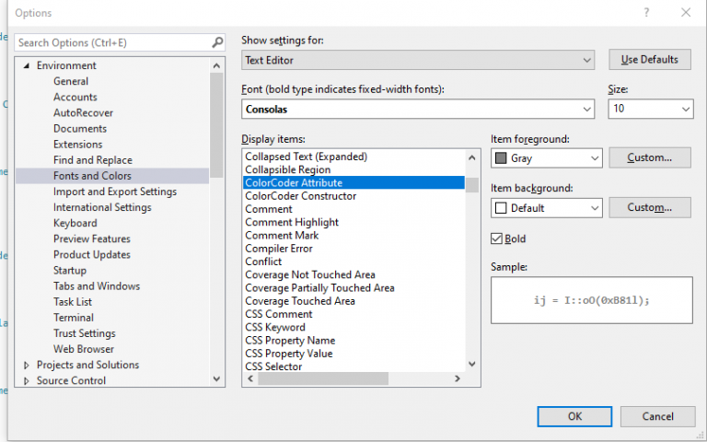Click the OK button
This screenshot has height=442, width=707.
coord(574,416)
